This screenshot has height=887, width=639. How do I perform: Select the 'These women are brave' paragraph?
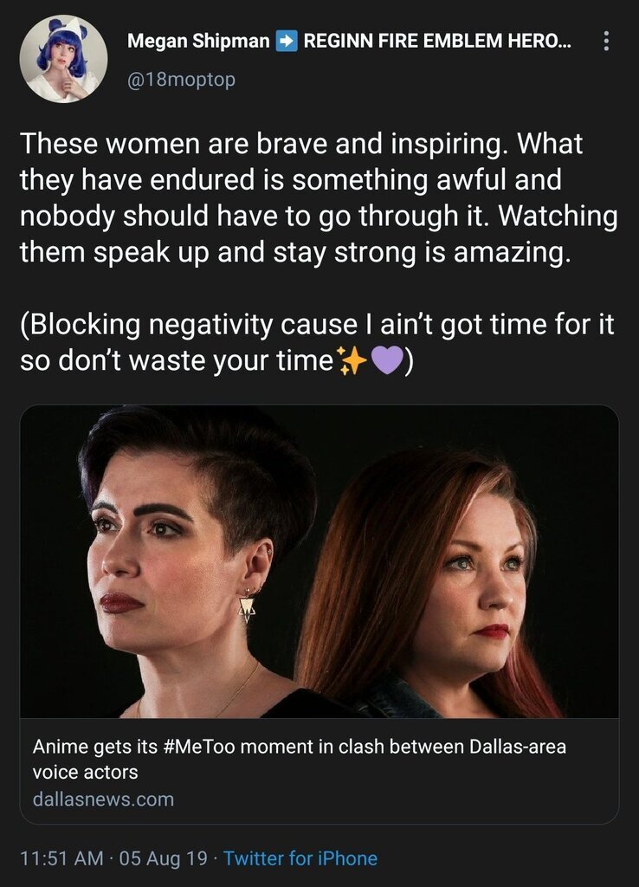[x=319, y=197]
